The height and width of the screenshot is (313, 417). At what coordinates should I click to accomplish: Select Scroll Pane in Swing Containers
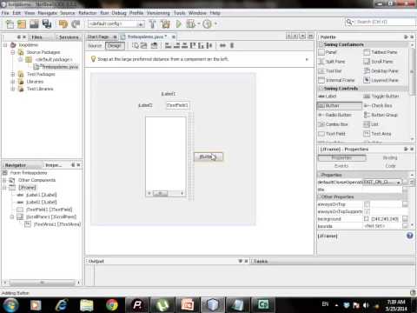tap(378, 62)
